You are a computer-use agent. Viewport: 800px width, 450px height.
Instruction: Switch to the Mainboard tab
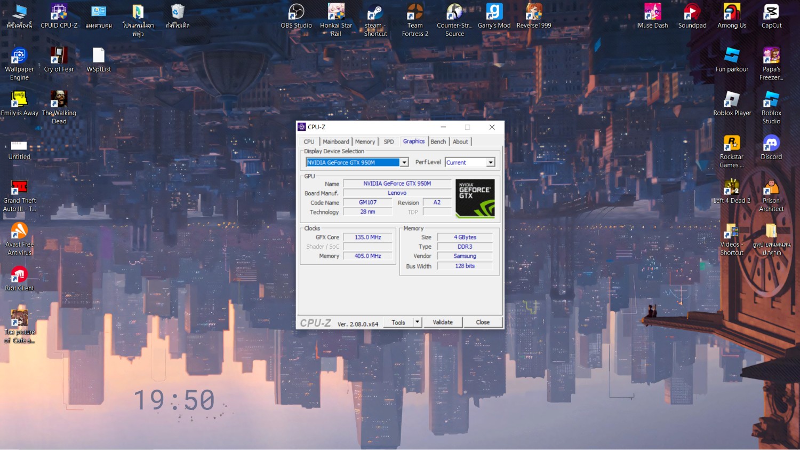coord(336,141)
